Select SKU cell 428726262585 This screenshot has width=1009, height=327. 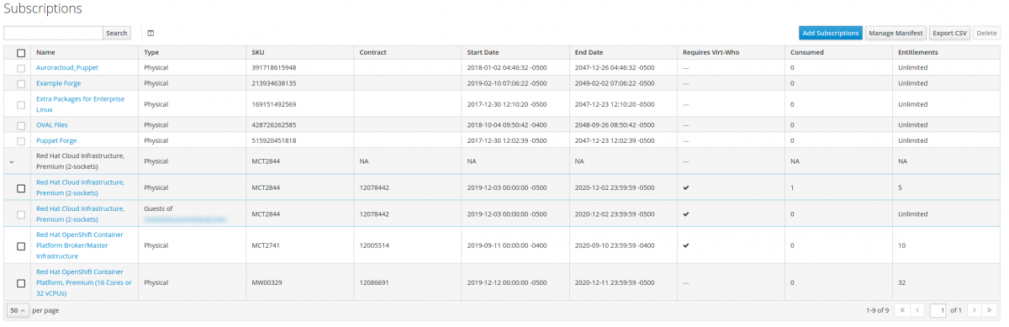pos(273,124)
